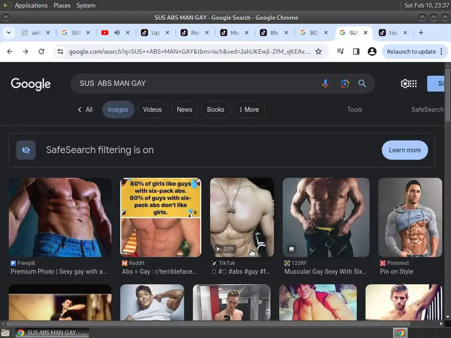Open Chrome three-dot menu
The image size is (451, 338).
pyautogui.click(x=441, y=51)
